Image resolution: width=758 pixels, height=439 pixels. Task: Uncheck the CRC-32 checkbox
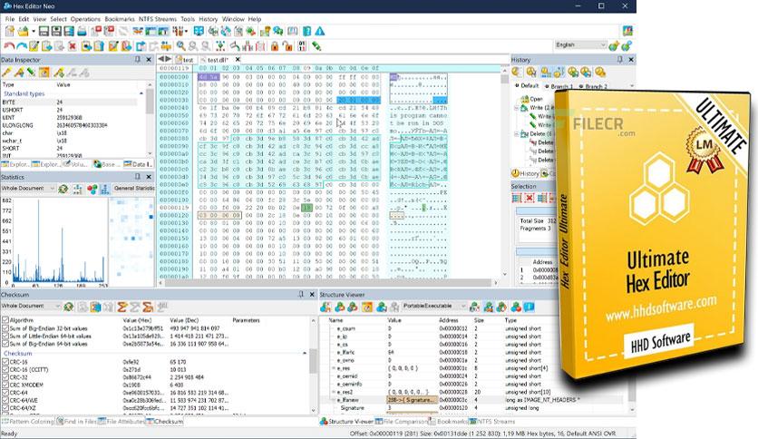click(5, 377)
